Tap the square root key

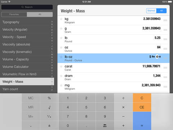49,107
